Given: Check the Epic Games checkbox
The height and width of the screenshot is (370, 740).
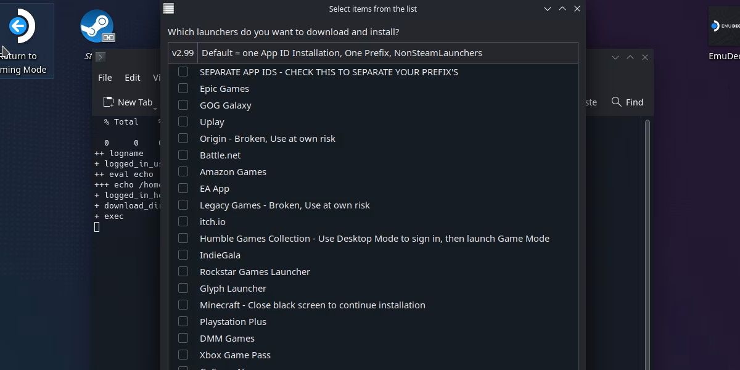Looking at the screenshot, I should click(183, 88).
